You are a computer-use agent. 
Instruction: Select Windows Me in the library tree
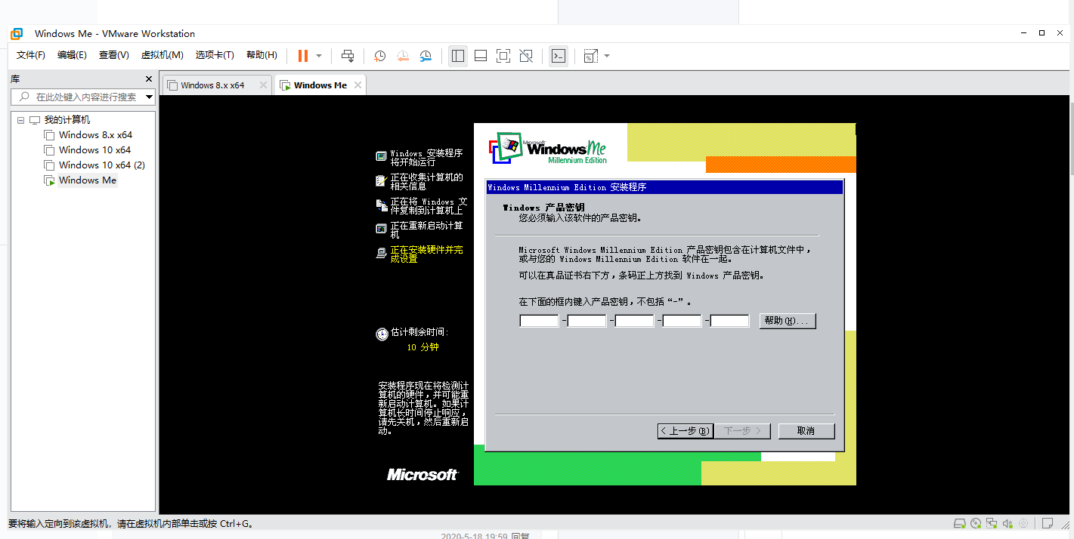pos(88,180)
